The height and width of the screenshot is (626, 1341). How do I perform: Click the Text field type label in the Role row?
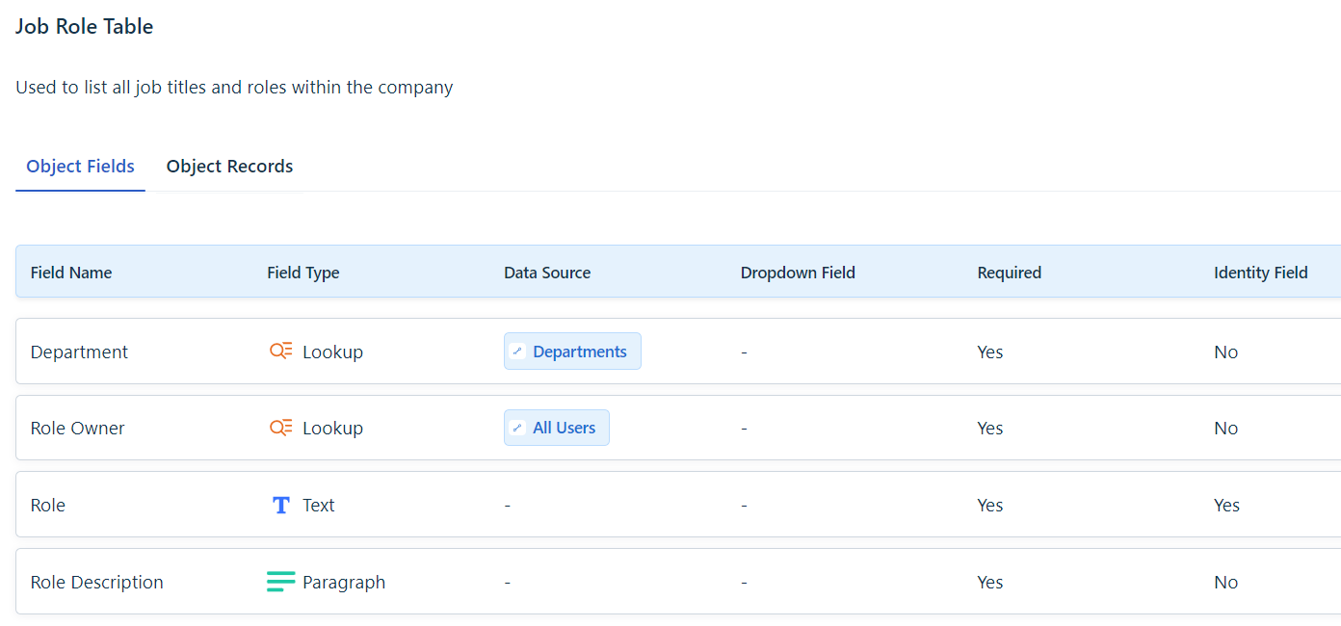319,505
